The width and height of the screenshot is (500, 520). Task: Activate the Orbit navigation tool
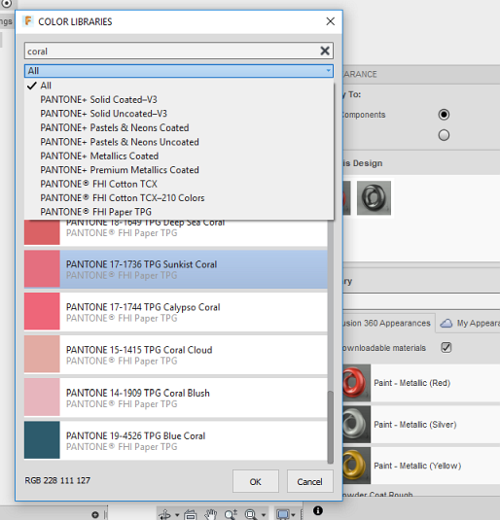click(x=164, y=514)
